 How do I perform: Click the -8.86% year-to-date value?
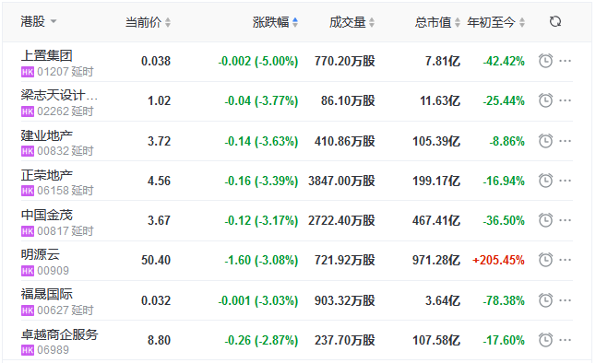[x=507, y=141]
